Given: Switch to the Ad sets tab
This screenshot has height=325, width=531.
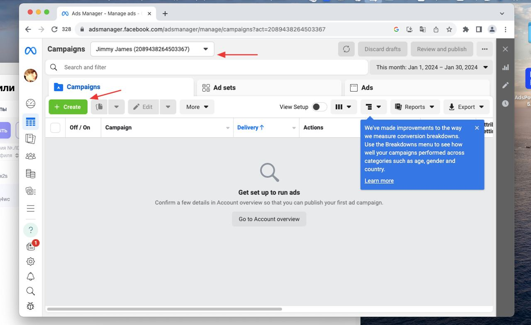Looking at the screenshot, I should (269, 88).
